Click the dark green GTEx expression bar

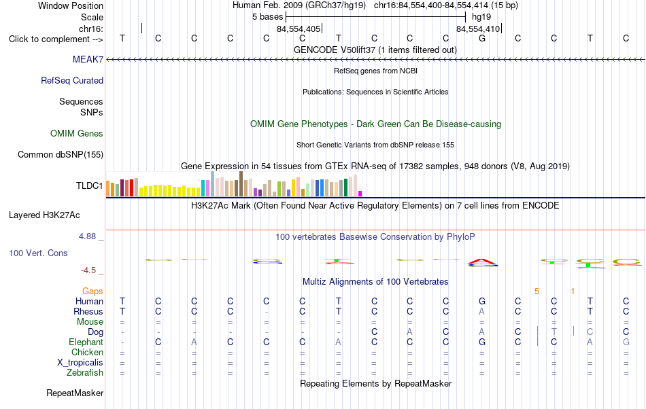(x=345, y=188)
